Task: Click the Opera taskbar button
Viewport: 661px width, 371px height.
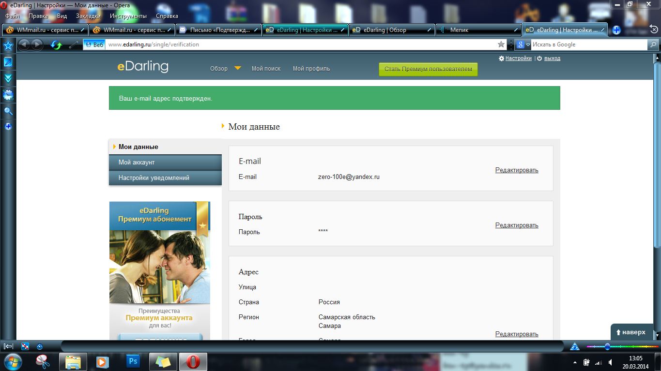Action: click(x=193, y=362)
